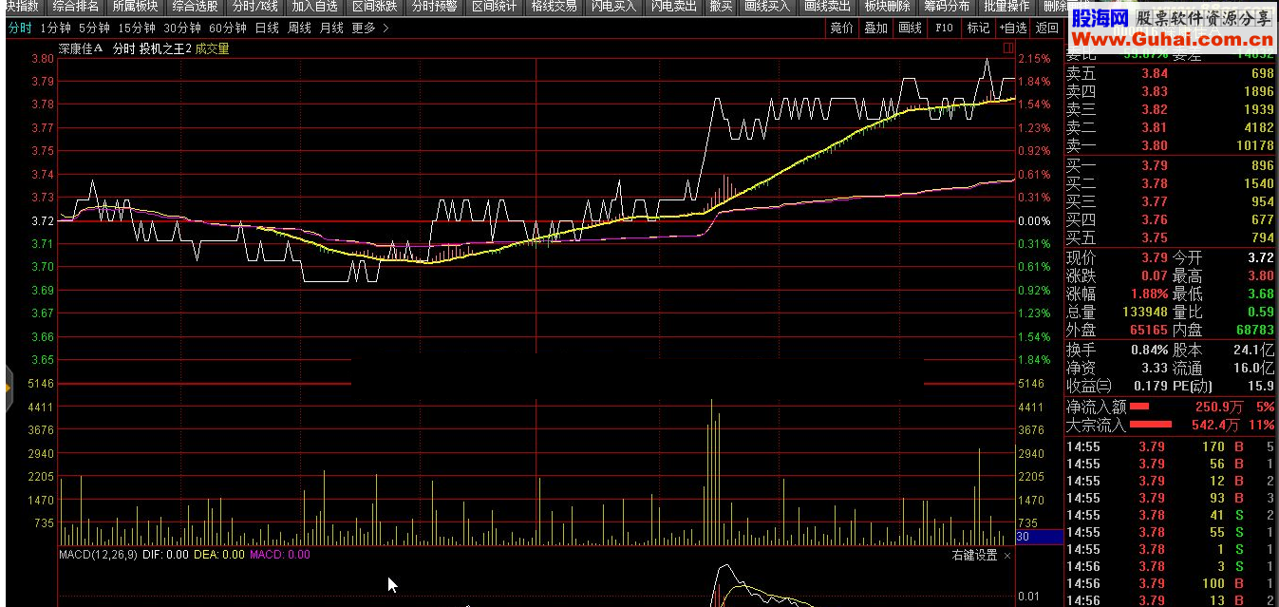Viewport: 1279px width, 607px height.
Task: Switch to the 日线 daily tab
Action: 267,28
